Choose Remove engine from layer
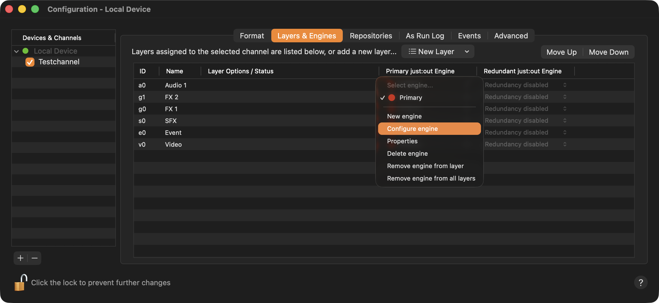659x303 pixels. (430, 166)
